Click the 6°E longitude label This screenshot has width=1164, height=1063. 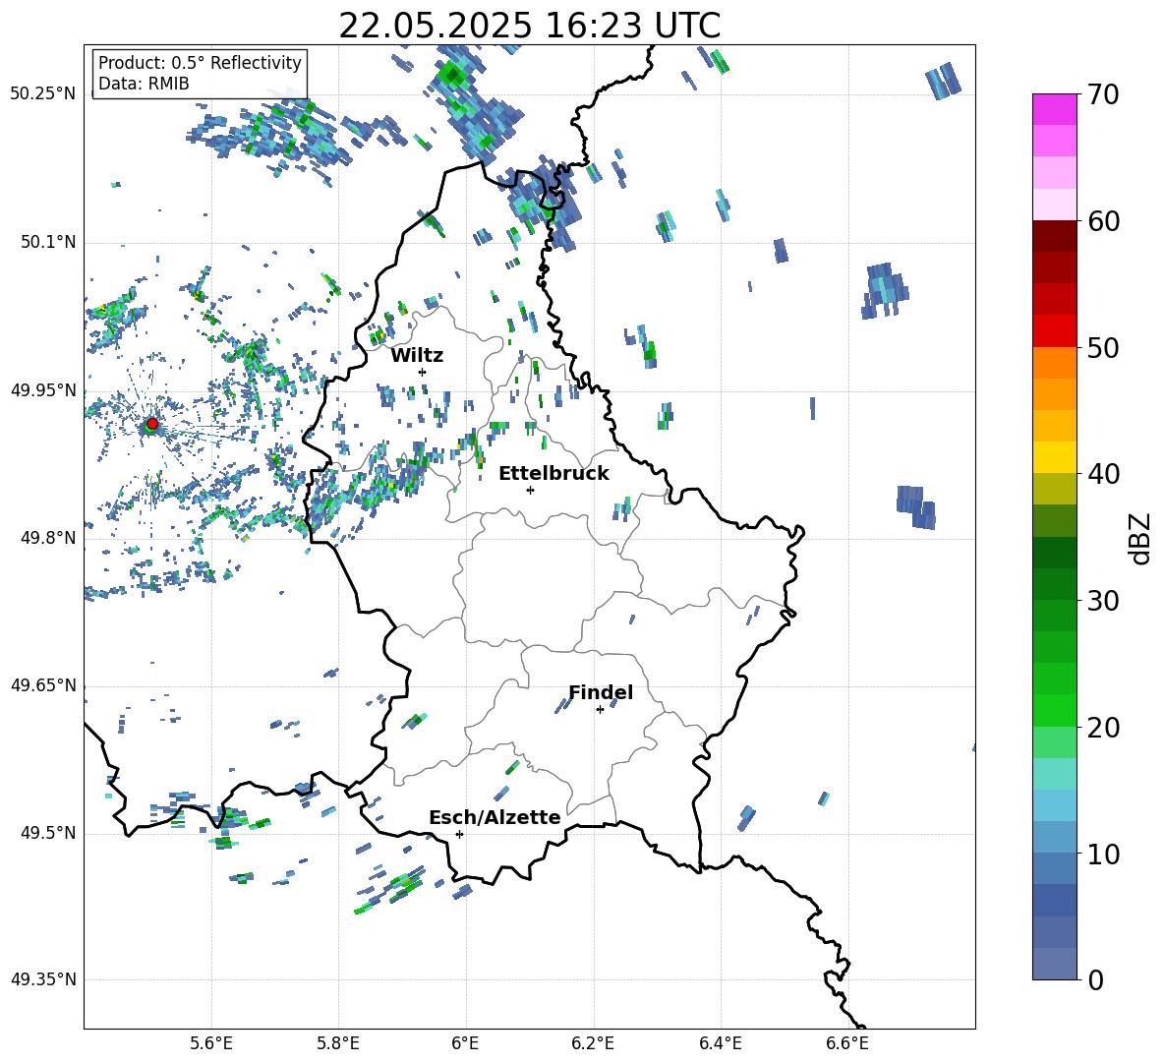(x=466, y=1043)
